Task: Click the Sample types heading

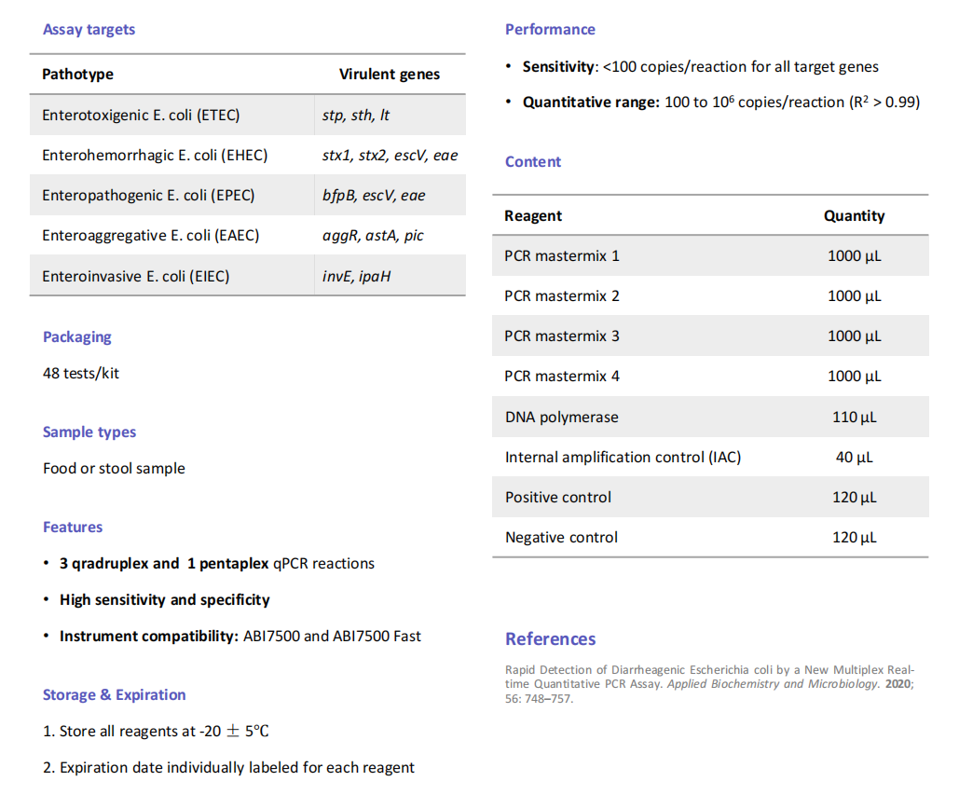Action: pyautogui.click(x=89, y=432)
